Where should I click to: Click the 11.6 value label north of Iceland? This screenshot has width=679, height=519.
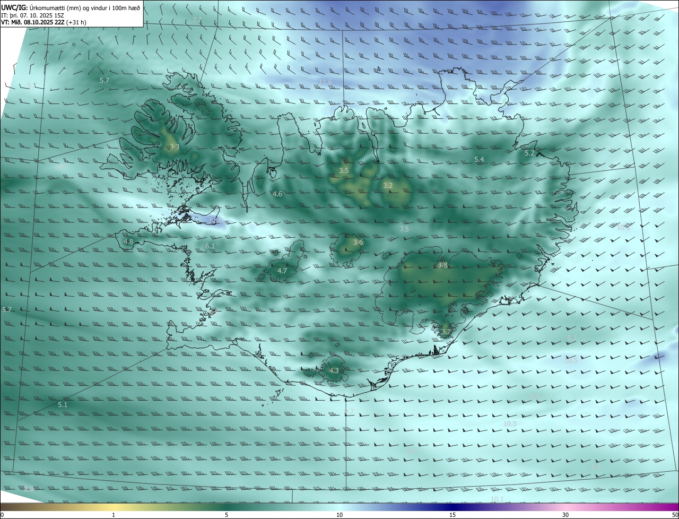pyautogui.click(x=326, y=82)
